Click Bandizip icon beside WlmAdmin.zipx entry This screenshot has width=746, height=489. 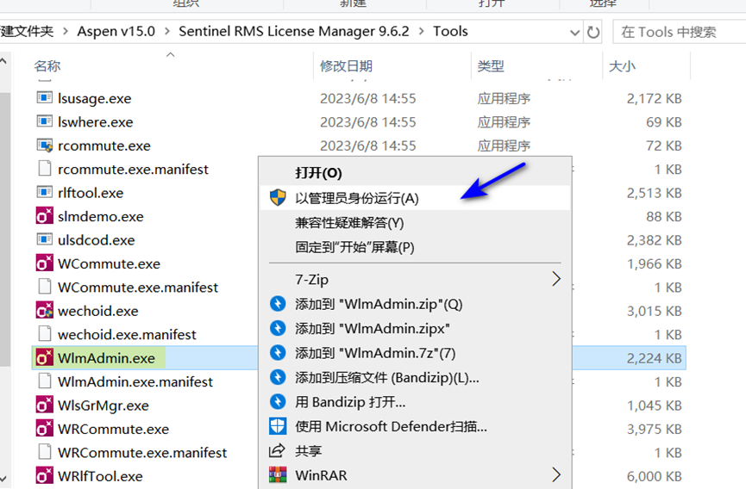click(x=278, y=328)
